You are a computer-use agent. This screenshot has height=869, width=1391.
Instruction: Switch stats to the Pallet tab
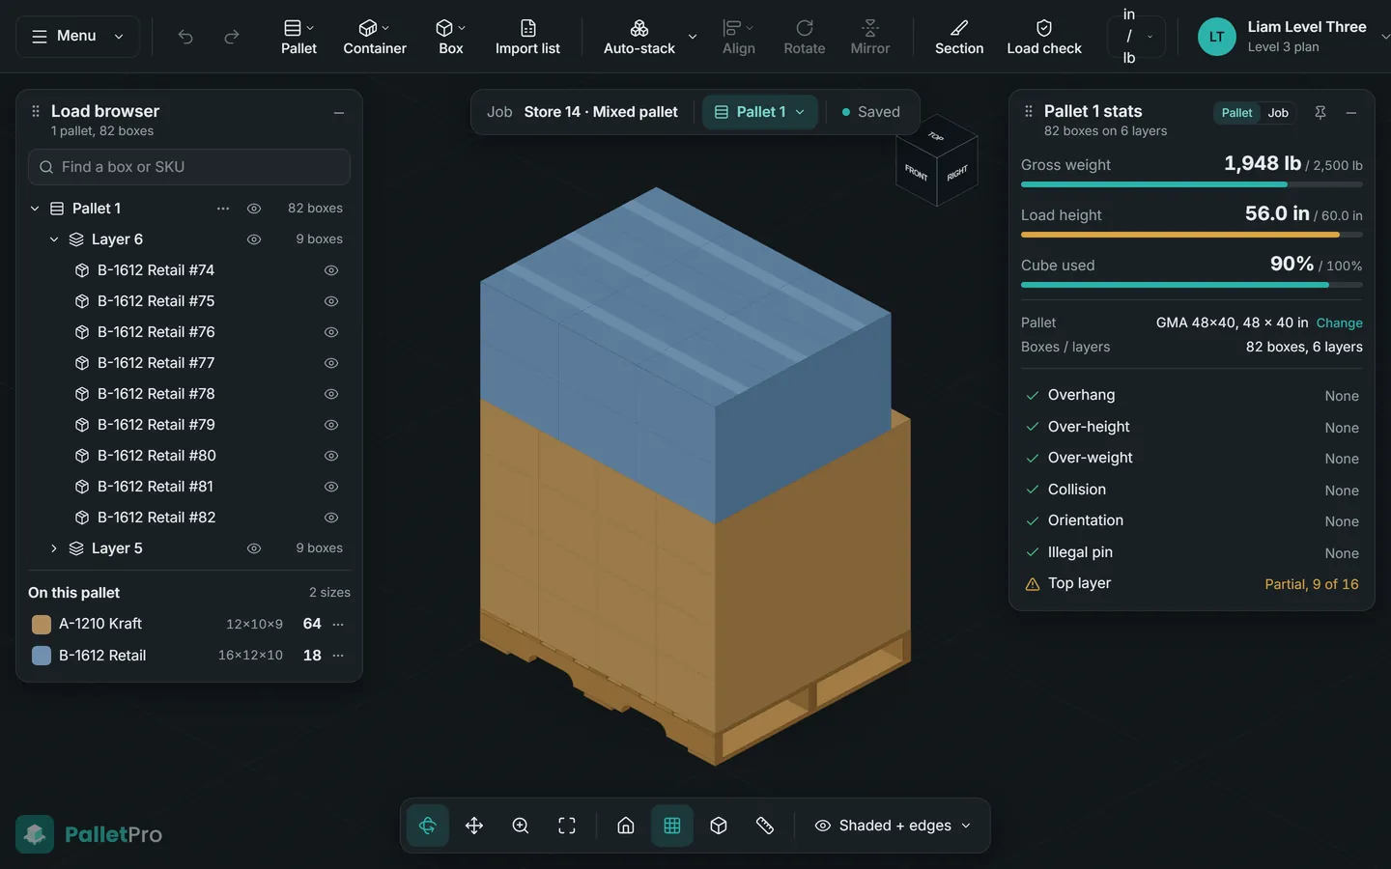[x=1236, y=113]
